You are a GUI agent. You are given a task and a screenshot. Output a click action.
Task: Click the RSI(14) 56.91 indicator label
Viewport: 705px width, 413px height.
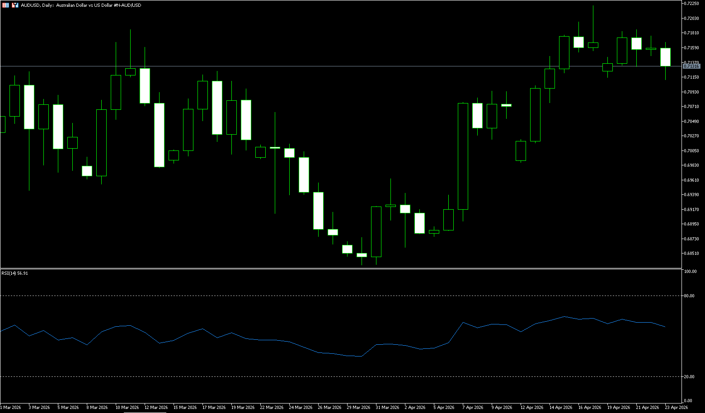(x=14, y=273)
